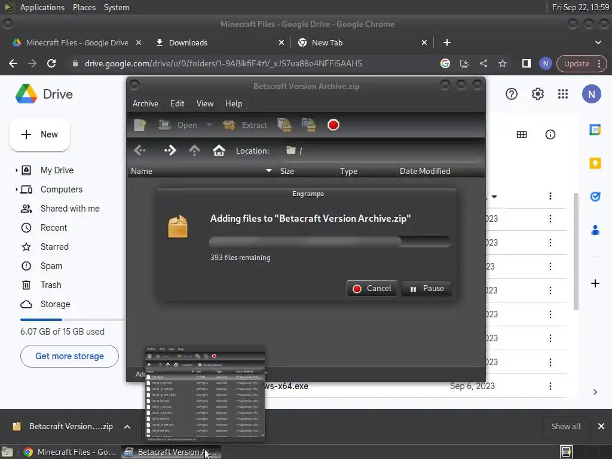
Task: Click the install app icon in address bar
Action: pyautogui.click(x=464, y=63)
